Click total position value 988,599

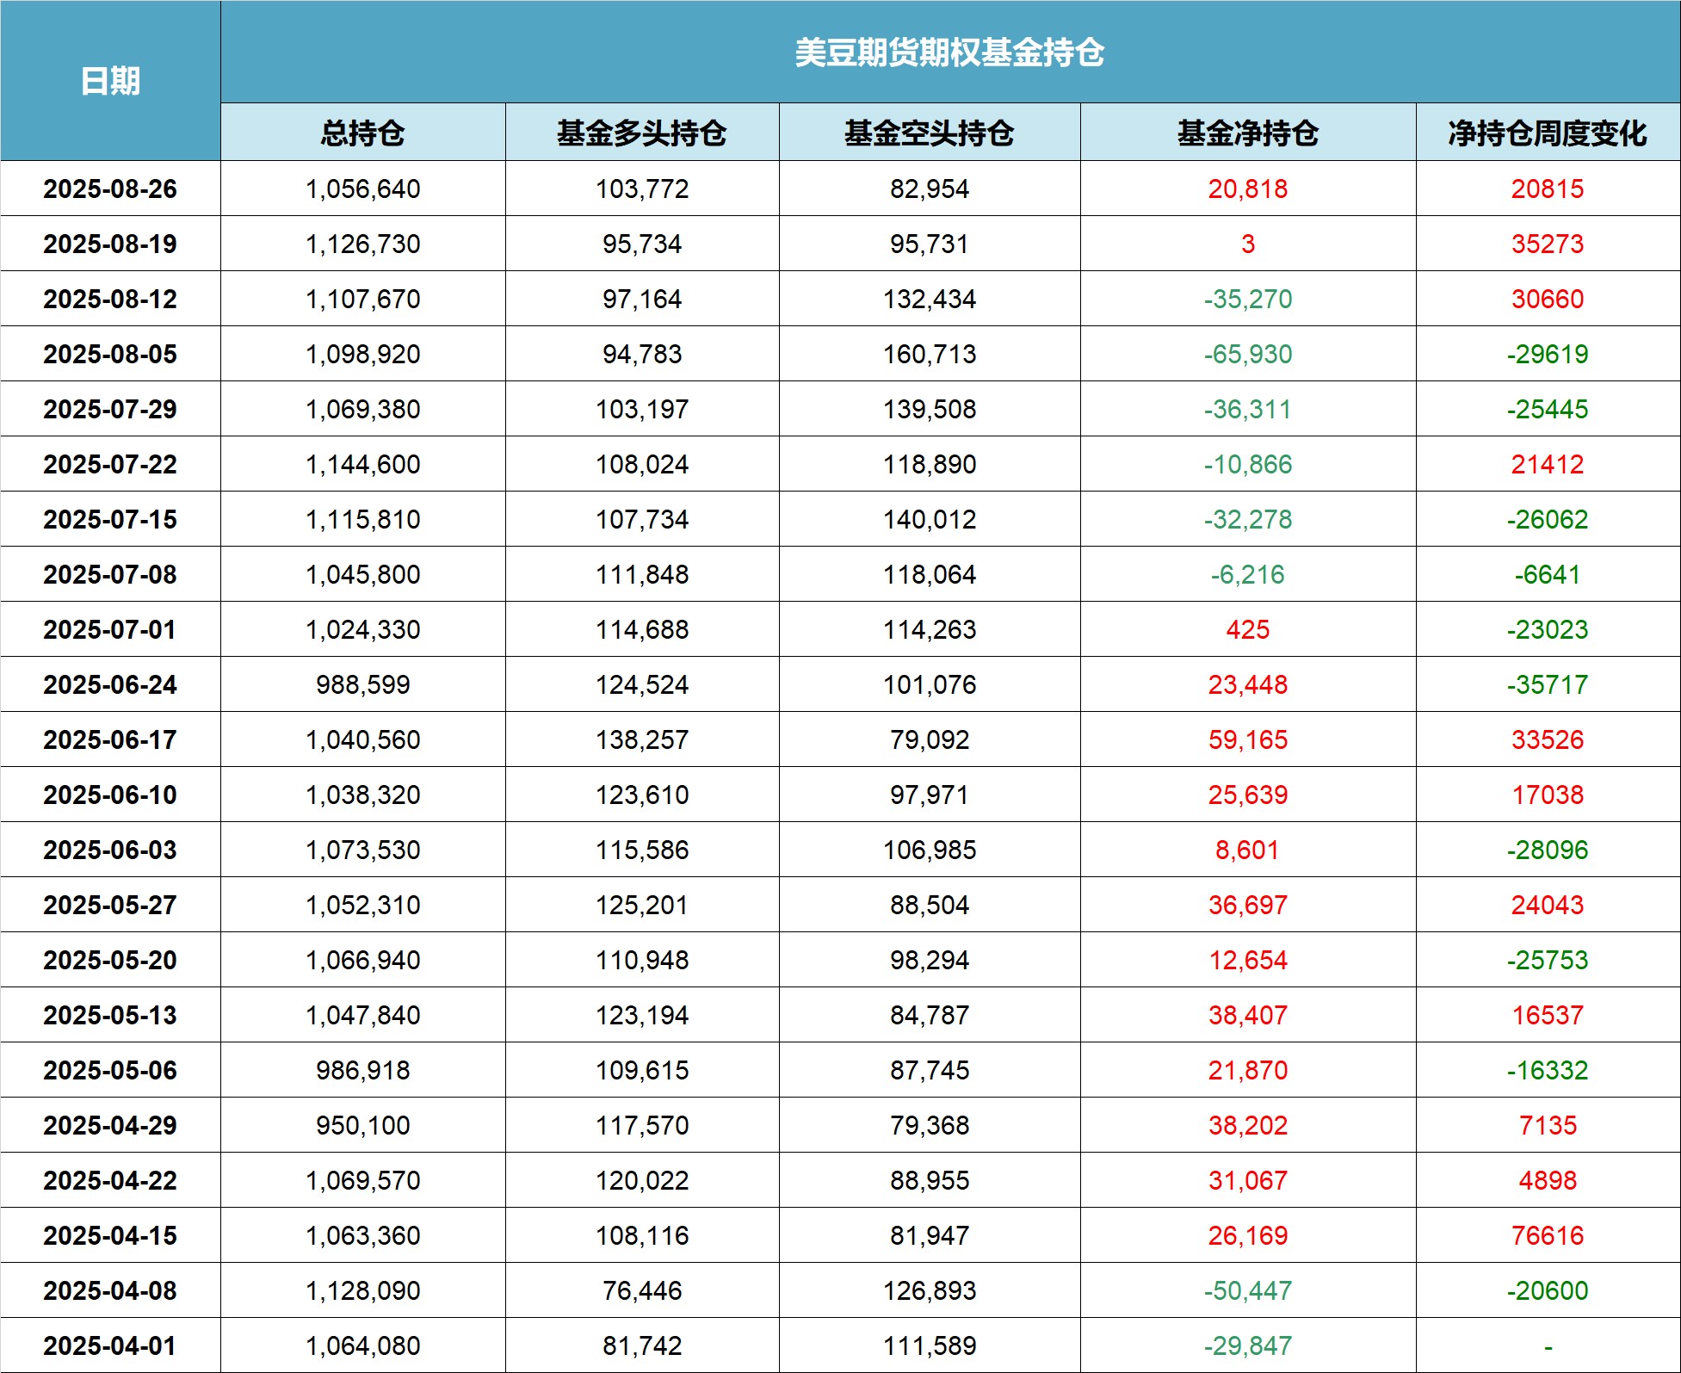[362, 684]
